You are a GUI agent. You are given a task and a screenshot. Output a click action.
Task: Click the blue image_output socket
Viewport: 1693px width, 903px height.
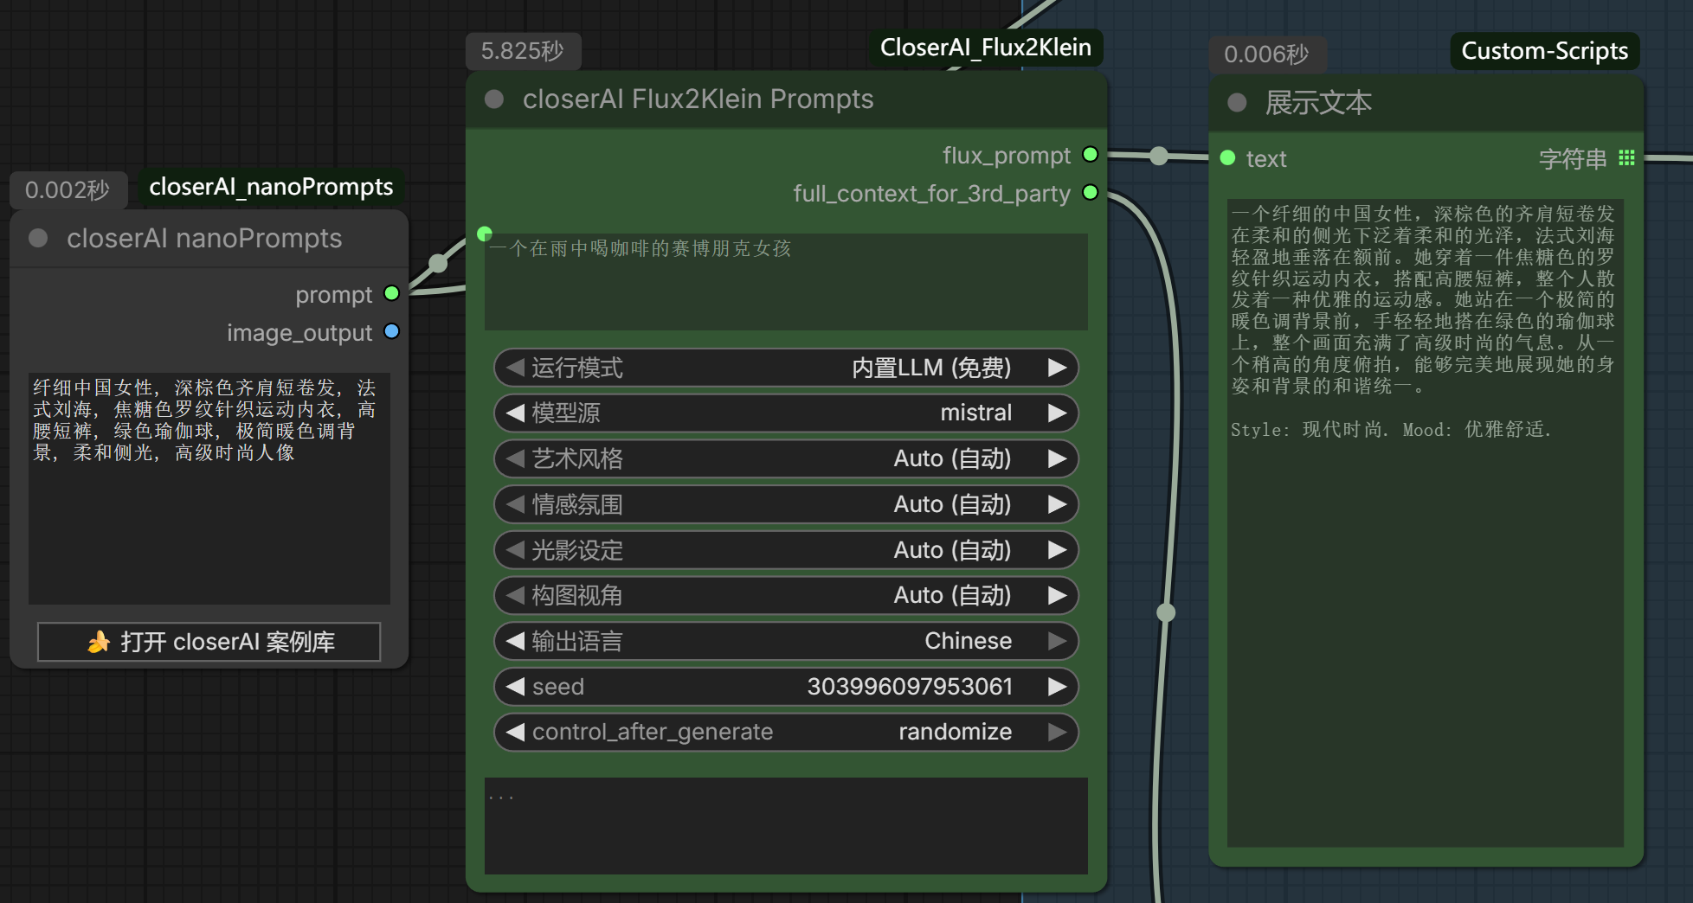pyautogui.click(x=391, y=332)
